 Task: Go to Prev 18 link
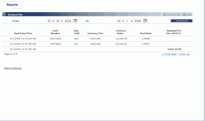[x=184, y=54]
